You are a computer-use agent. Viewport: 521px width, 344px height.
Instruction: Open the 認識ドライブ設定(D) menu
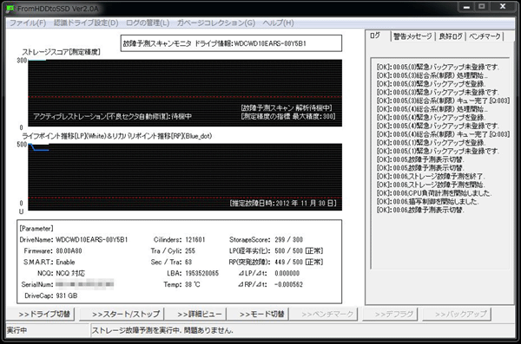pyautogui.click(x=86, y=23)
